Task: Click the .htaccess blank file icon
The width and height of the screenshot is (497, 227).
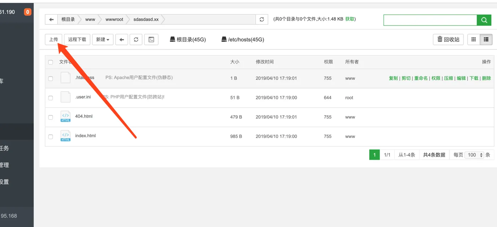Action: point(65,78)
